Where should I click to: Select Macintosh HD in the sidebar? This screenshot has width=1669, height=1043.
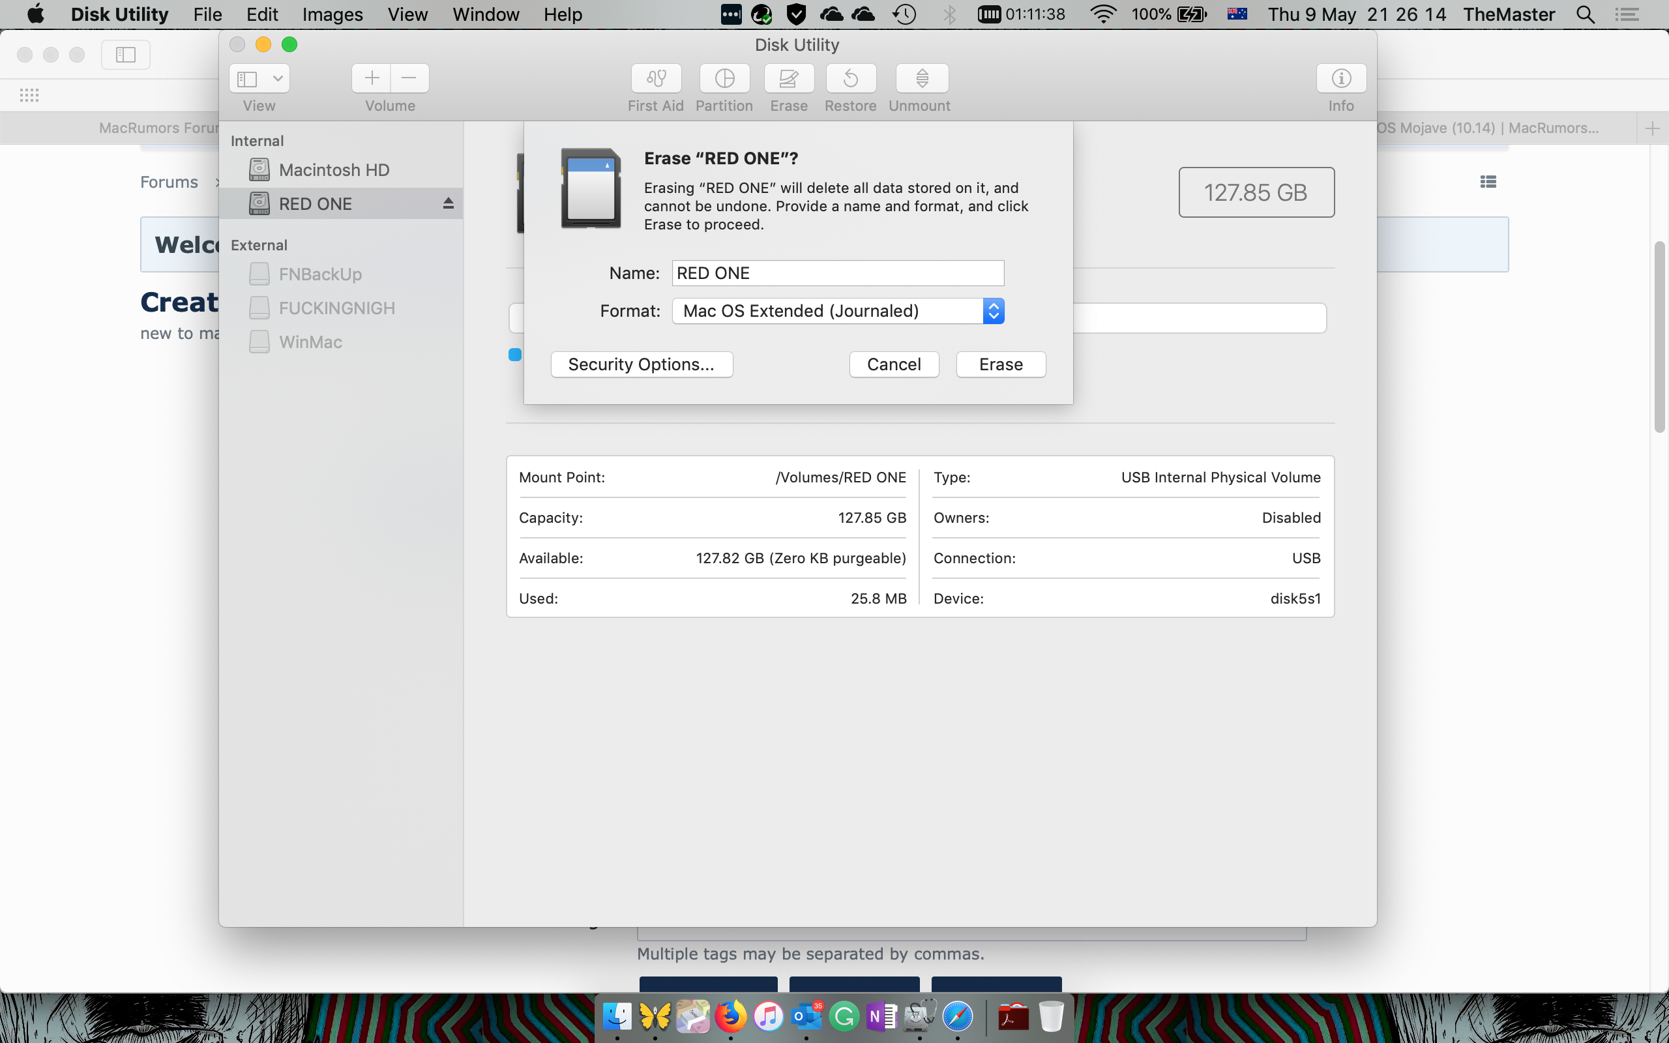tap(334, 169)
